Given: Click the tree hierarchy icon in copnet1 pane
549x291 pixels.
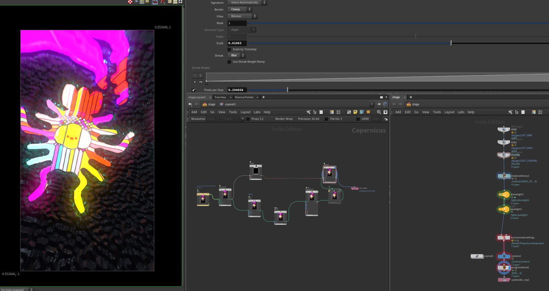Looking at the screenshot, I should (315, 112).
